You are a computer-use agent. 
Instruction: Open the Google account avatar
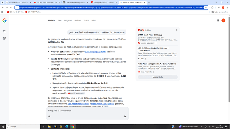[x=223, y=21]
